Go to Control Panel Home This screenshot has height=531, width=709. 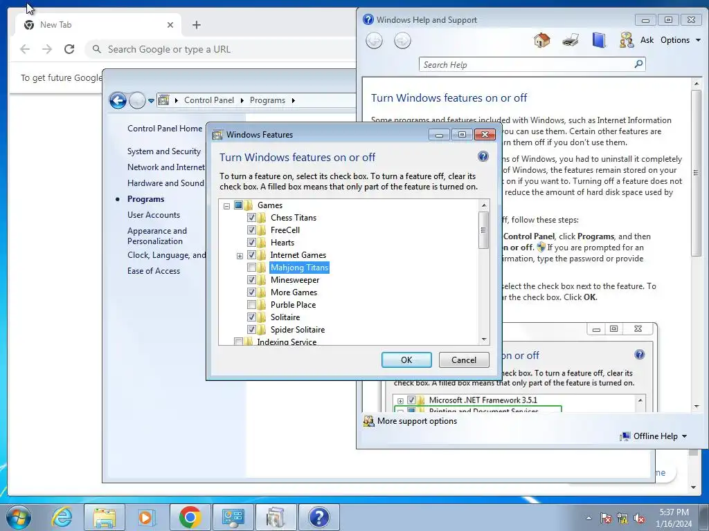[x=165, y=128]
